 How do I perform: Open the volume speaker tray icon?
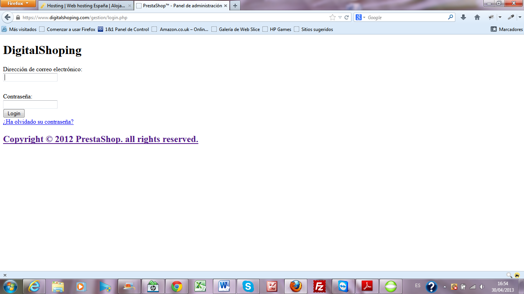pyautogui.click(x=482, y=287)
